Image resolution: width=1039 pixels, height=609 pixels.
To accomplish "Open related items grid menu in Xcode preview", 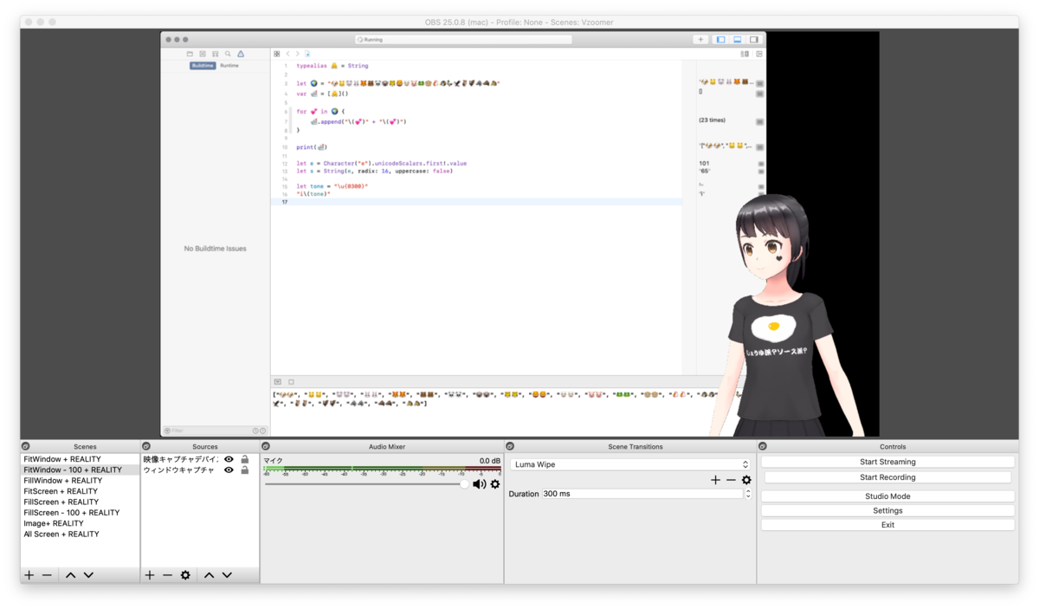I will [277, 54].
